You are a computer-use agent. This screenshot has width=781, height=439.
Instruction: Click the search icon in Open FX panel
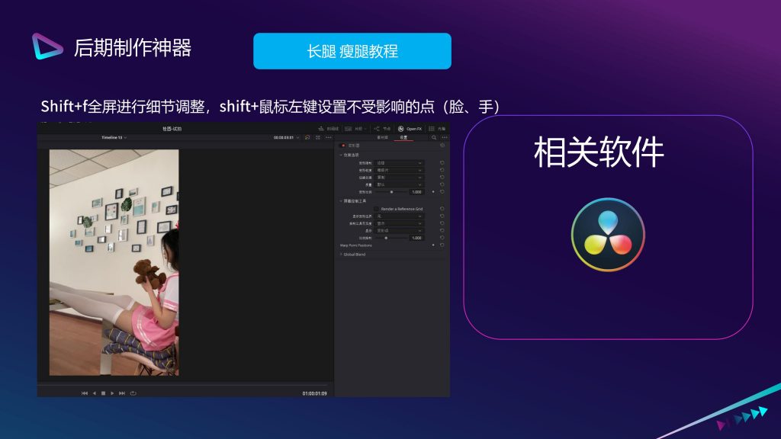[x=434, y=137]
